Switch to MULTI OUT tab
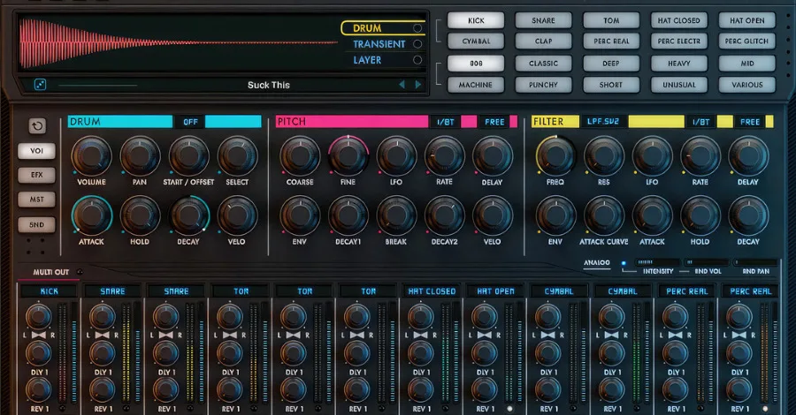The height and width of the screenshot is (415, 796). [x=50, y=272]
